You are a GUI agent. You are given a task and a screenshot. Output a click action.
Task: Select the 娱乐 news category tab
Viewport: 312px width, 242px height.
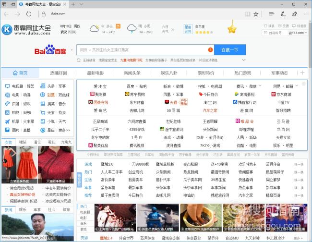pyautogui.click(x=23, y=209)
